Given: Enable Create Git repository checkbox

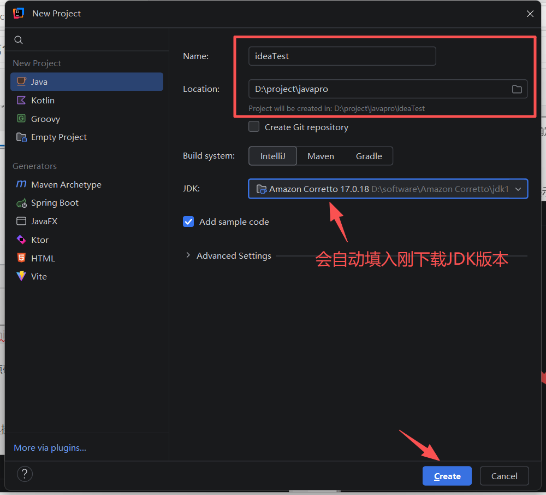Looking at the screenshot, I should pos(254,127).
